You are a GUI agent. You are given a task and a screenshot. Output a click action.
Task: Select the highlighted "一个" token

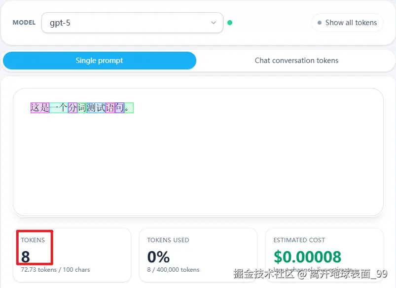pyautogui.click(x=59, y=108)
